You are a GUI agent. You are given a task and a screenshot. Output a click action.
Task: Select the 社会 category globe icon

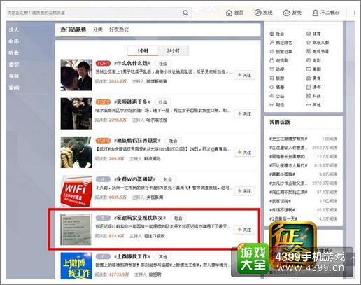point(271,34)
